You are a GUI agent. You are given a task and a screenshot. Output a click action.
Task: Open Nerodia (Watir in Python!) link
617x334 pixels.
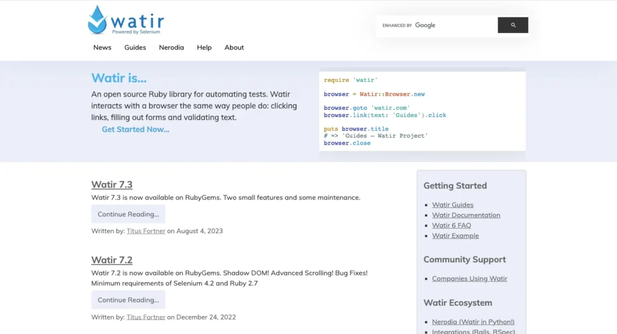tap(473, 322)
